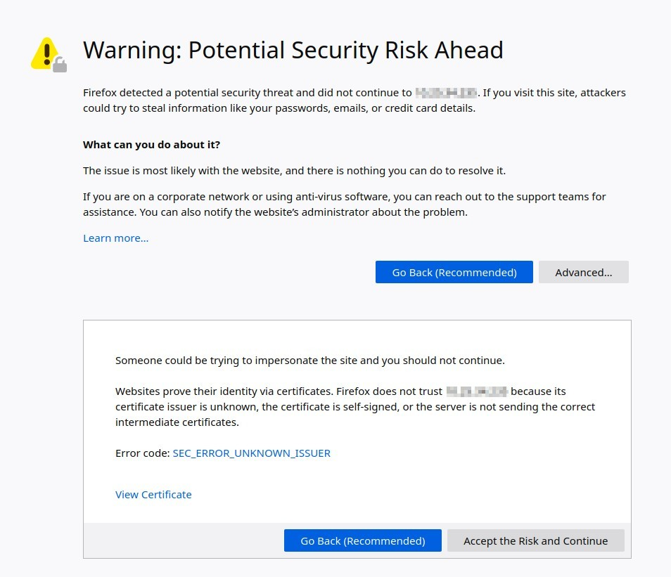Screen dimensions: 671x577
Task: Click the gray footer bar of the advanced panel
Action: tap(183, 541)
